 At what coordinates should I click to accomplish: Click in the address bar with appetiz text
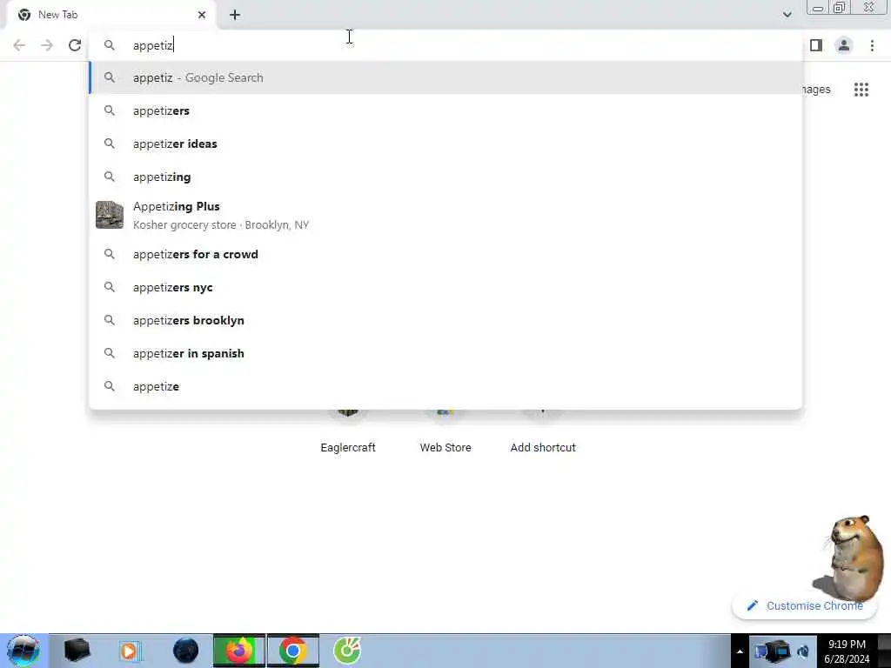445,45
